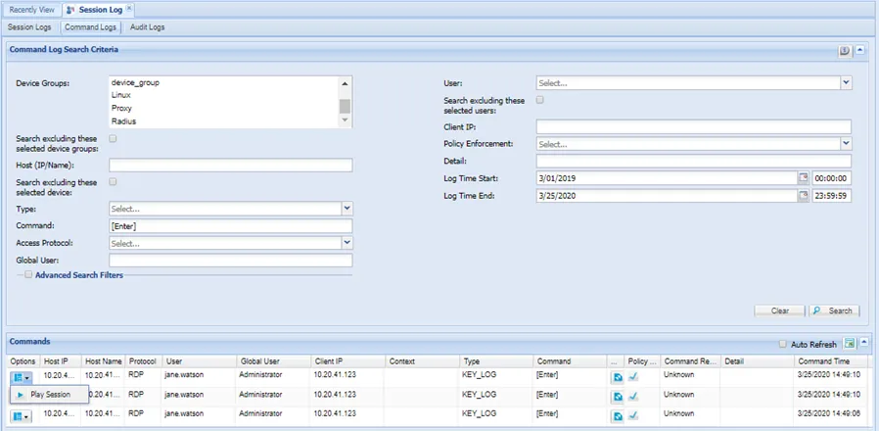
Task: Click the Search button
Action: coord(834,311)
